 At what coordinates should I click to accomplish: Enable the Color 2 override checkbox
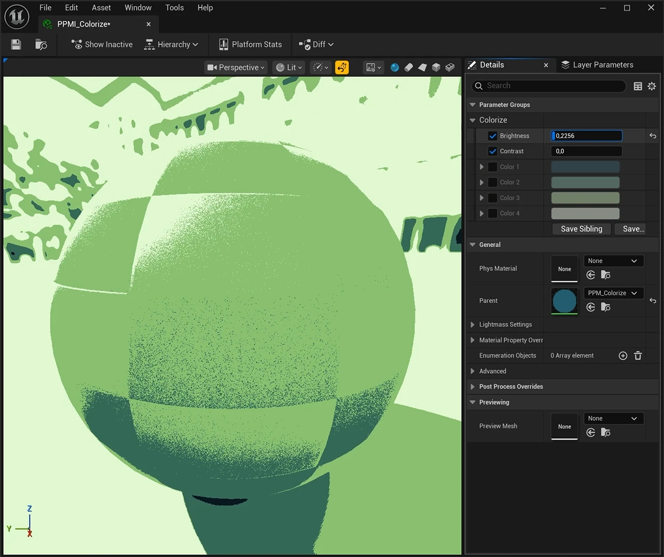click(493, 183)
